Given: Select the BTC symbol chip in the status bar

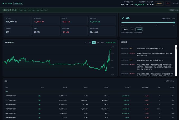Looking at the screenshot, I should [x=21, y=10].
